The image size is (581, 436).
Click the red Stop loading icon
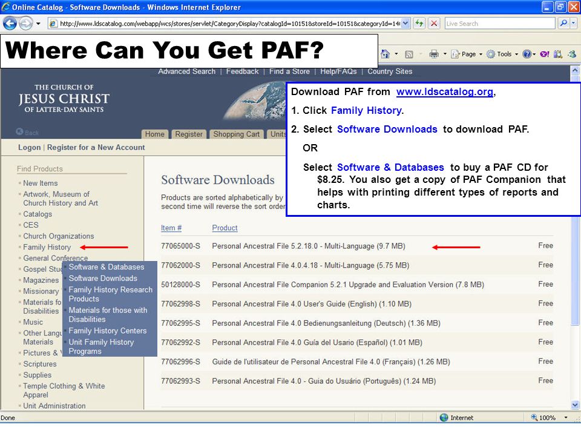point(434,24)
